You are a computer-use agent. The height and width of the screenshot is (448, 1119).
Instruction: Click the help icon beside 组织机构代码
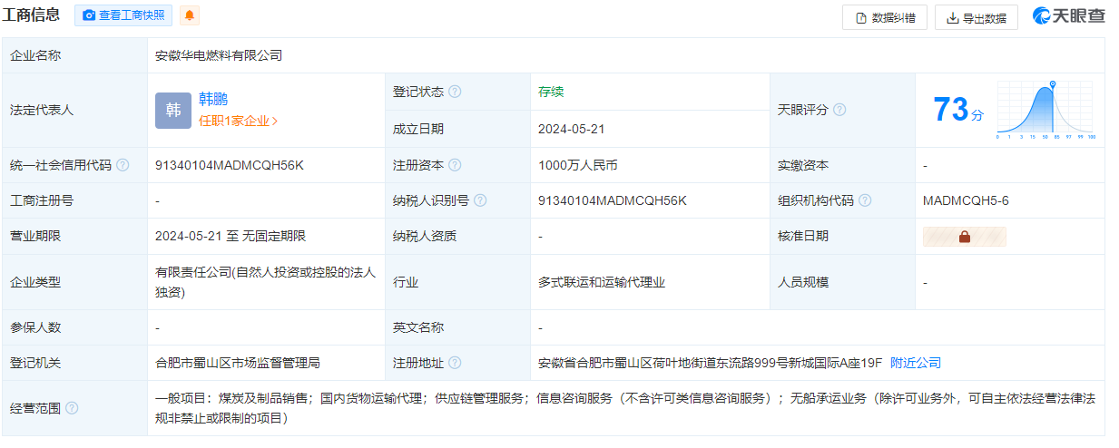coord(865,200)
